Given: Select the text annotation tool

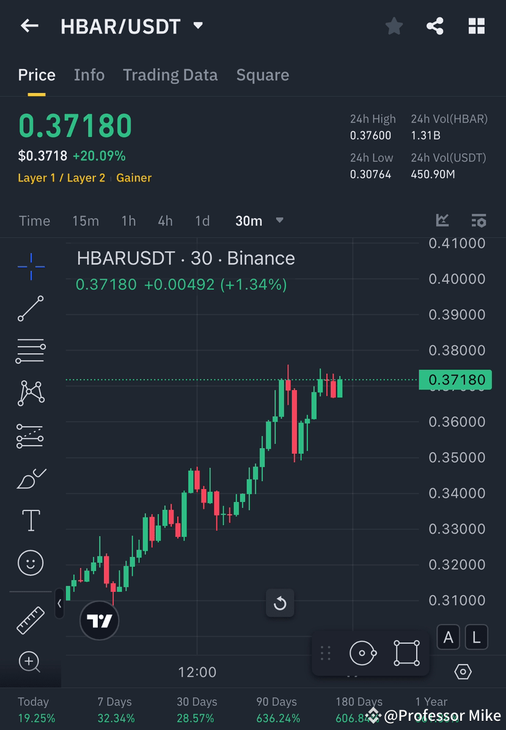Looking at the screenshot, I should tap(31, 520).
